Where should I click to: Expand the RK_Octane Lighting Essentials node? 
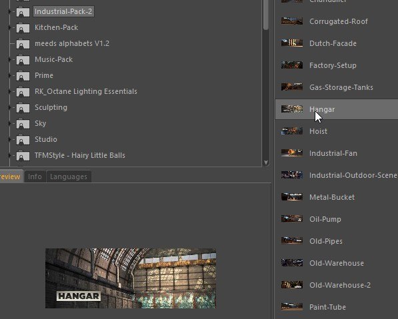[x=9, y=91]
